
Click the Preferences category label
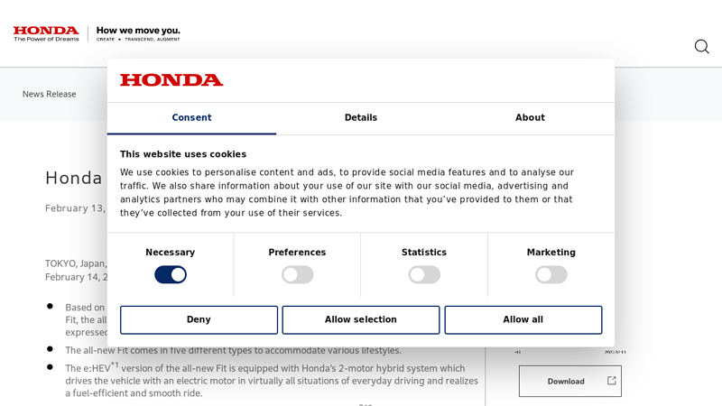(298, 253)
